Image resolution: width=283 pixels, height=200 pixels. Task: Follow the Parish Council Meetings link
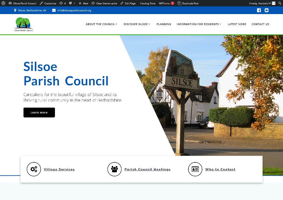click(147, 169)
